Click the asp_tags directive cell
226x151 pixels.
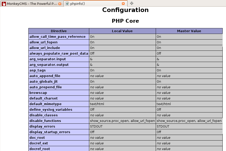point(59,70)
